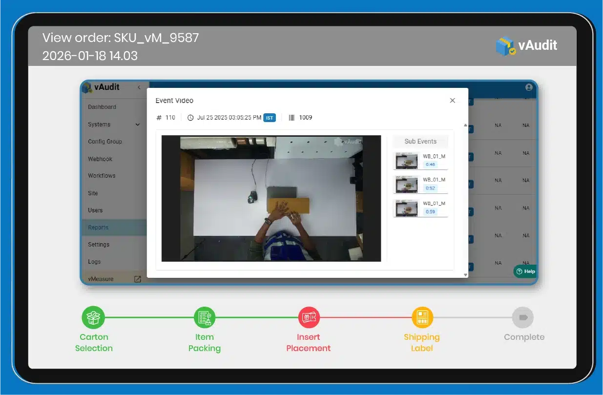Image resolution: width=603 pixels, height=395 pixels.
Task: Expand the Systems menu dropdown
Action: [137, 125]
